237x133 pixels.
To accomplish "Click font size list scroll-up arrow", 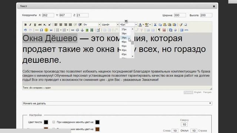I will [133, 29].
